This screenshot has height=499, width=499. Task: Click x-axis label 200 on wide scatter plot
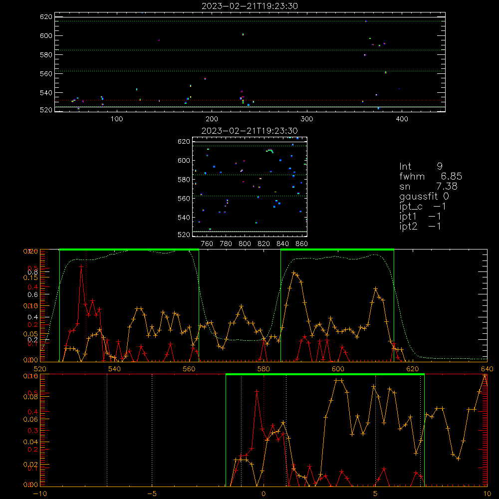[212, 119]
